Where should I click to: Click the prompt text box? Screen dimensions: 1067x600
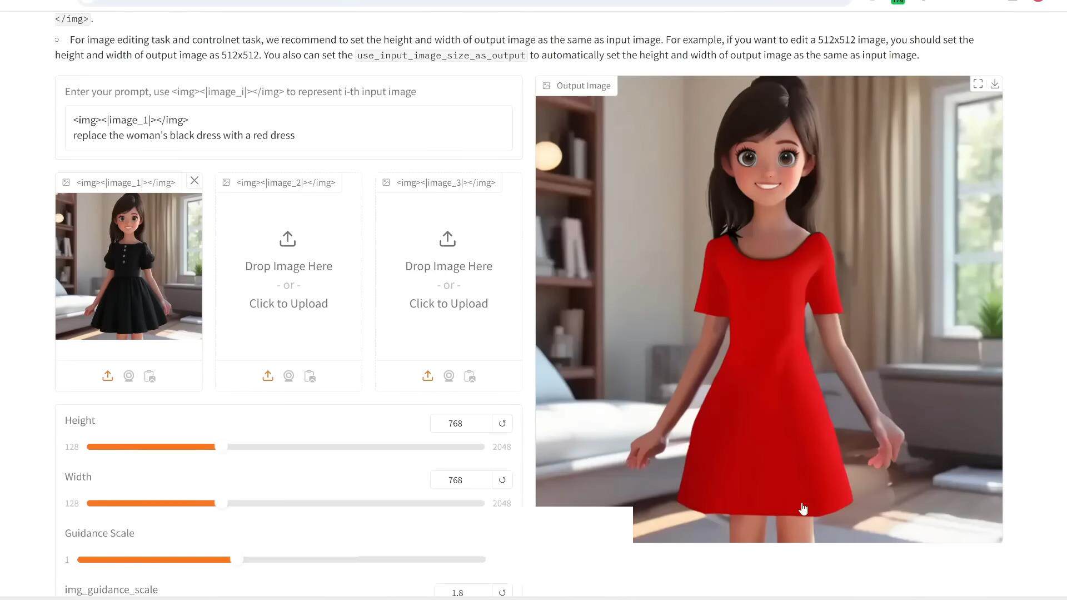(288, 128)
